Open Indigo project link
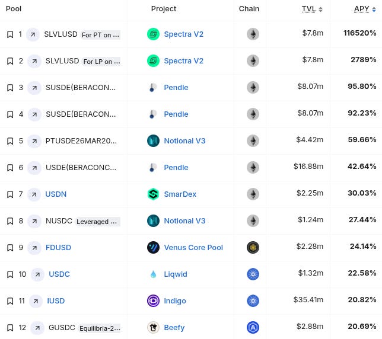The image size is (382, 339). tap(175, 301)
